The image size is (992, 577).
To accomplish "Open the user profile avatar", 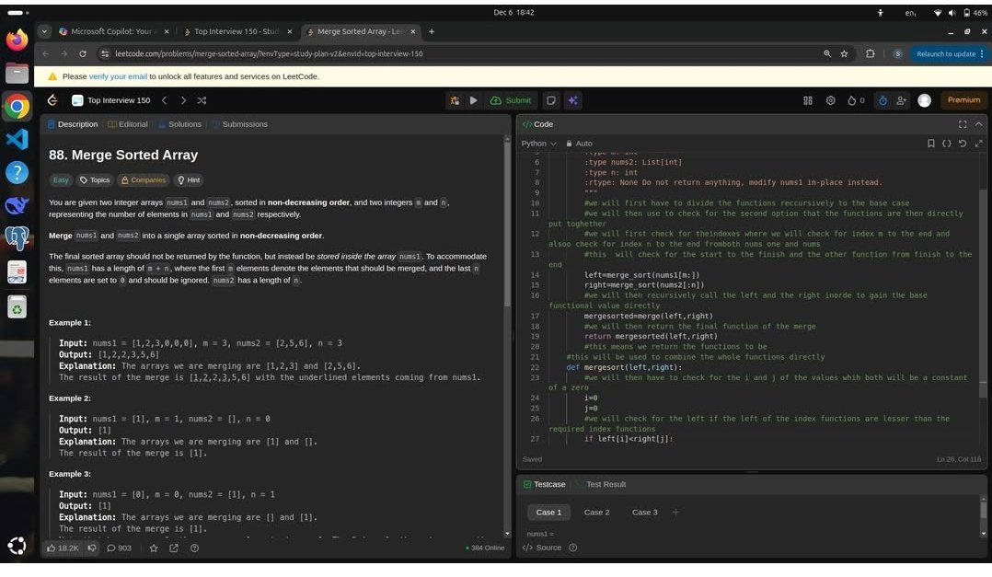I will point(924,100).
